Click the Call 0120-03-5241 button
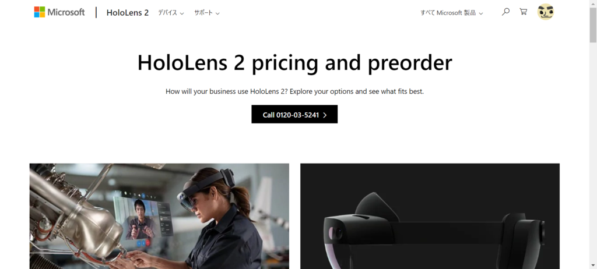Image resolution: width=597 pixels, height=269 pixels. pos(294,114)
